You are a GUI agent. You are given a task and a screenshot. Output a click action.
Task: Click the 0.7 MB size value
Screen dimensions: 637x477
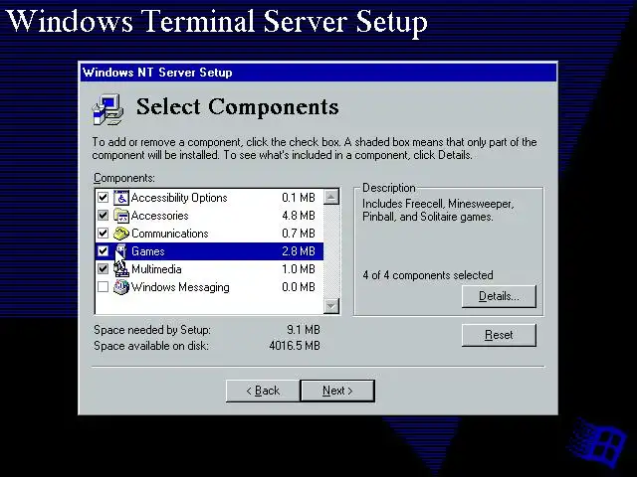point(299,234)
